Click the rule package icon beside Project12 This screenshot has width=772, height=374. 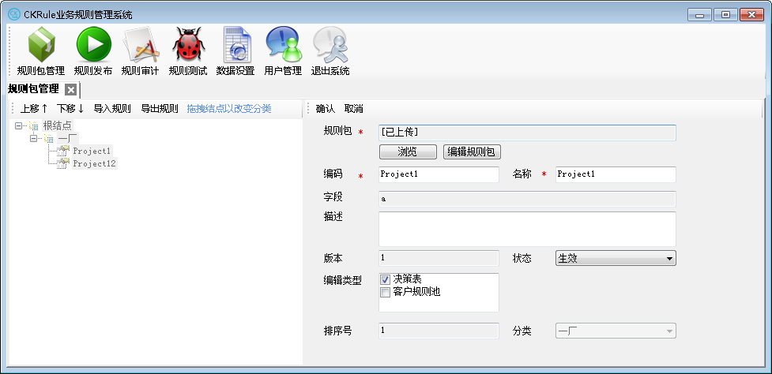point(62,163)
